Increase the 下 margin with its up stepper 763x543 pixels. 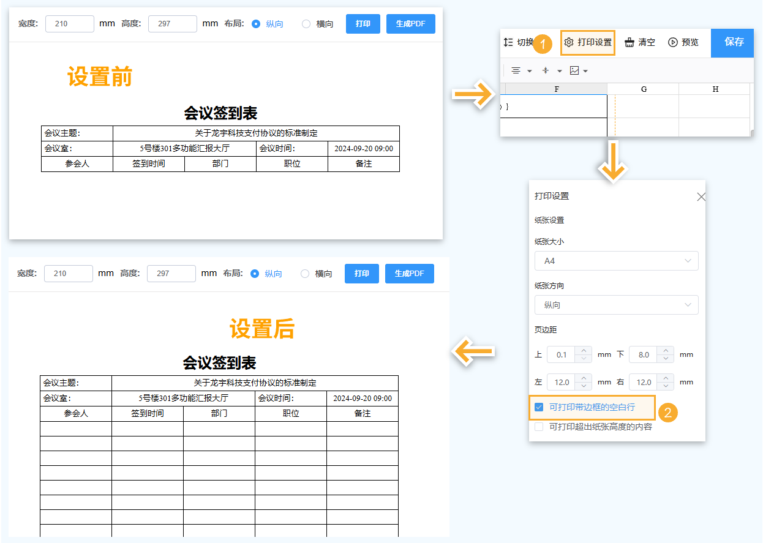coord(665,350)
